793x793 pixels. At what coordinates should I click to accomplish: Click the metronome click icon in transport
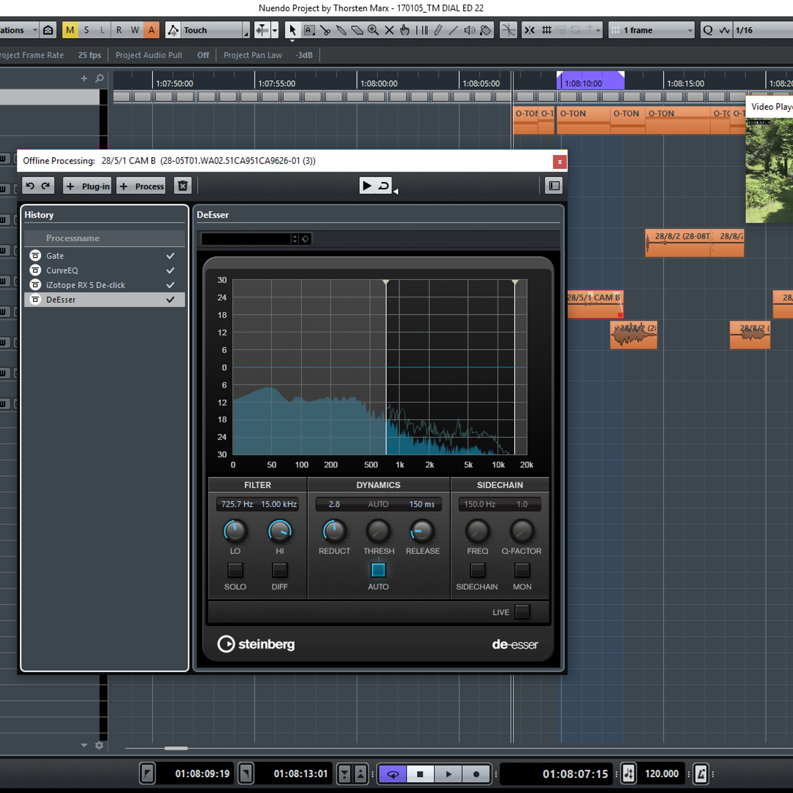pos(701,774)
